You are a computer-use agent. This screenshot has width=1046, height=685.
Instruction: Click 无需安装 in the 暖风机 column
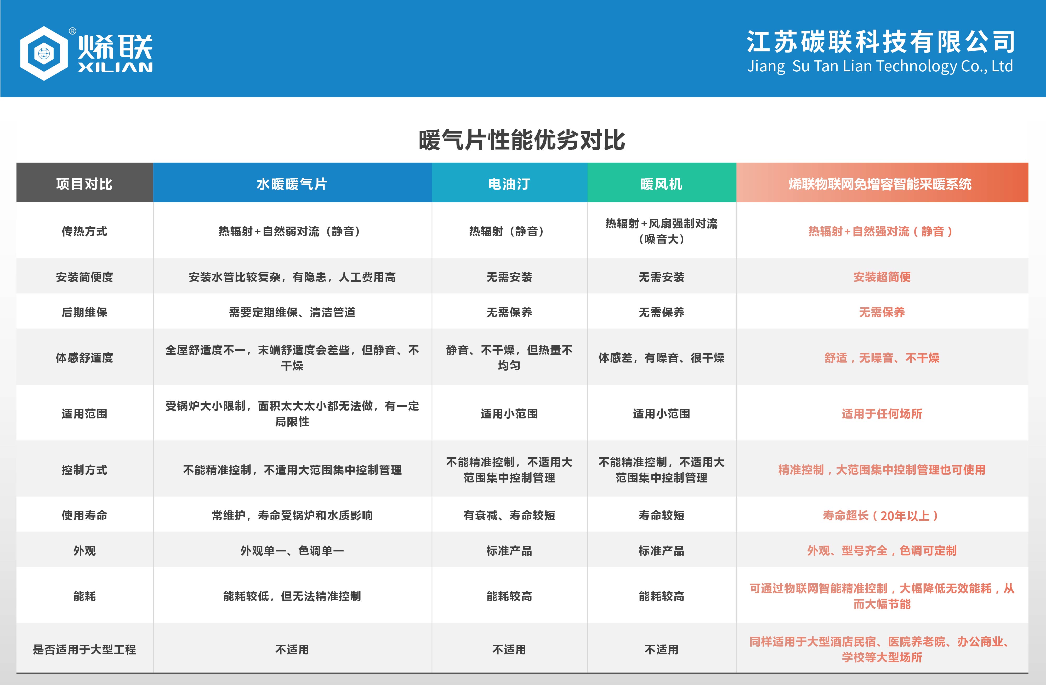click(661, 277)
